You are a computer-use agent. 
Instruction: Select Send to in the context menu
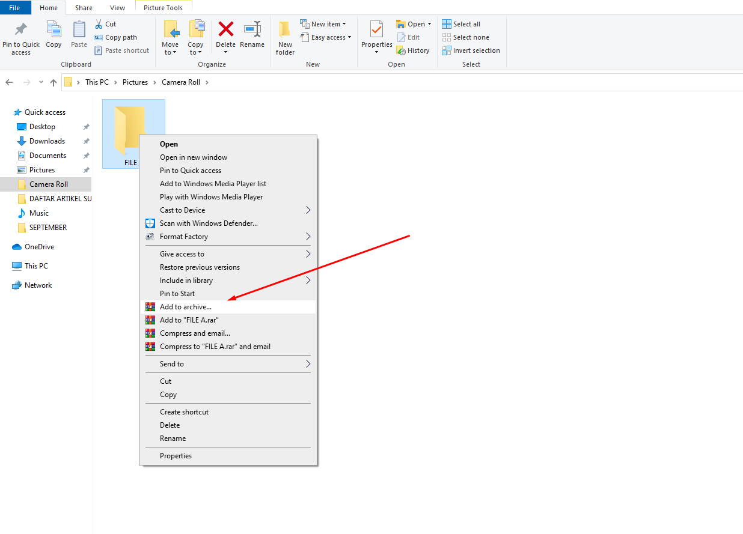[x=172, y=364]
